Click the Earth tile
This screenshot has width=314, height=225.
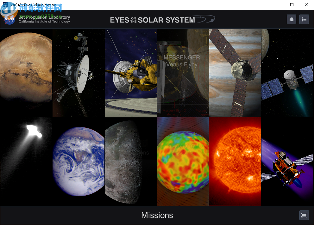pos(78,161)
